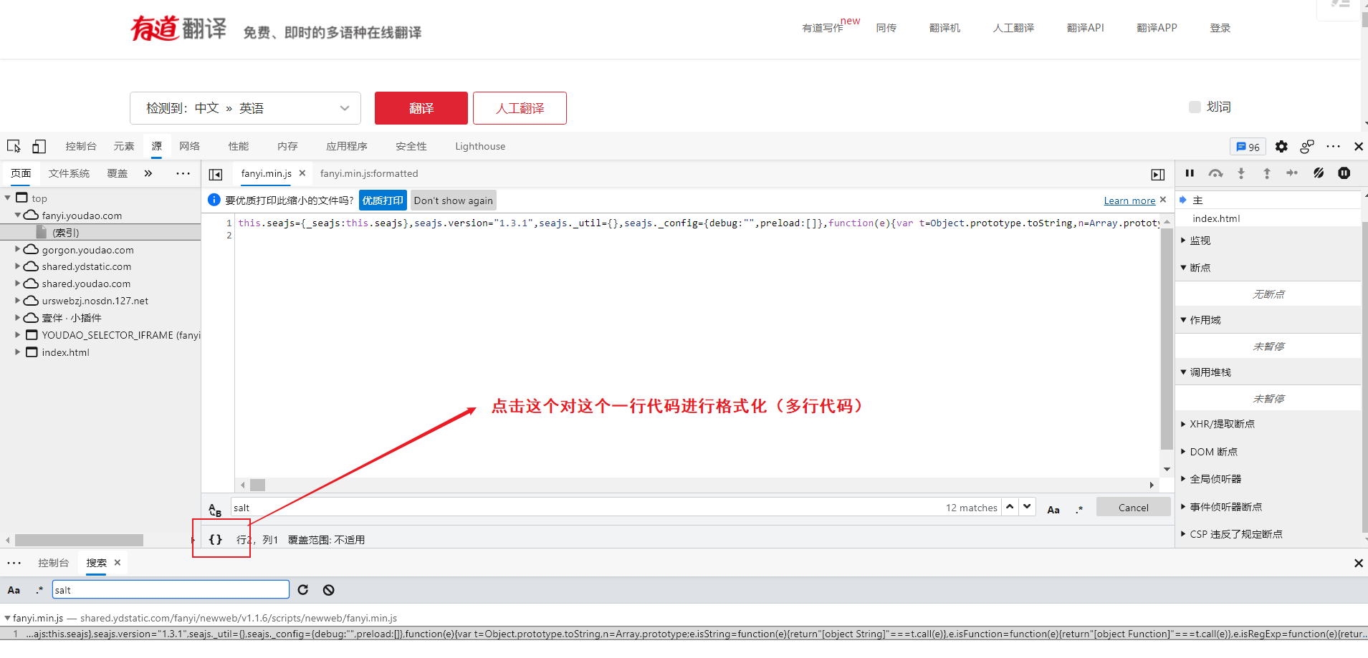
Task: Hide the file navigator pane
Action: (215, 174)
